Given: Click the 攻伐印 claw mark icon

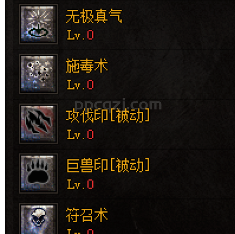Looking at the screenshot, I should tap(38, 124).
